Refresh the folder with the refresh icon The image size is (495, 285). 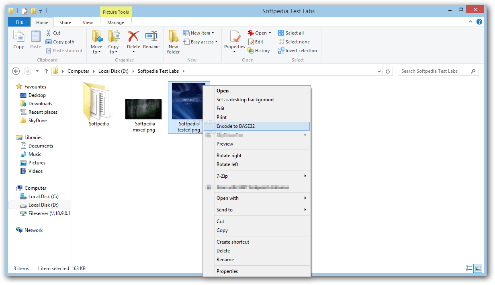coord(387,71)
